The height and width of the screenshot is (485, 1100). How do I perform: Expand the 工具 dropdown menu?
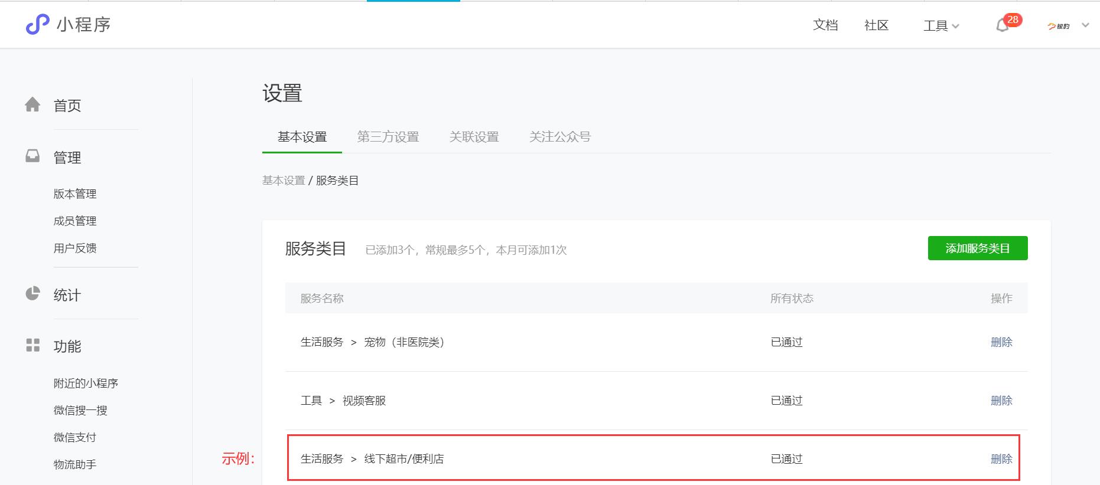click(x=941, y=25)
